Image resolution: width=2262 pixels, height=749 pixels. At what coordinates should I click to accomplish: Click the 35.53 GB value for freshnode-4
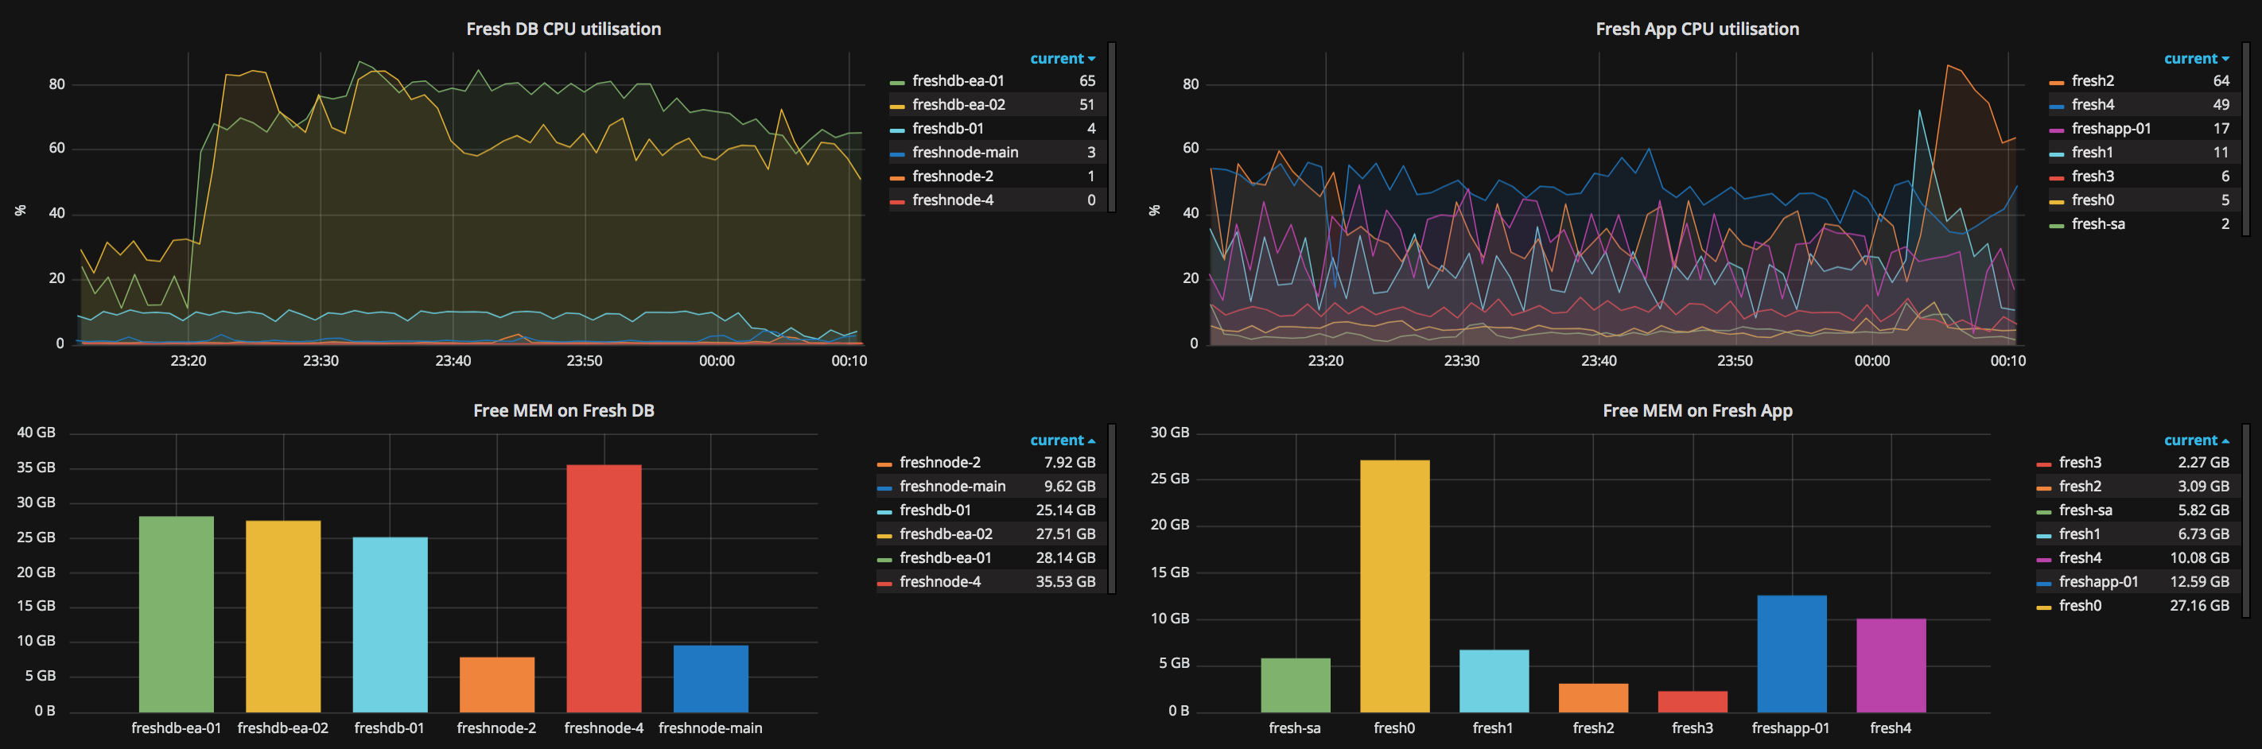click(x=1065, y=581)
